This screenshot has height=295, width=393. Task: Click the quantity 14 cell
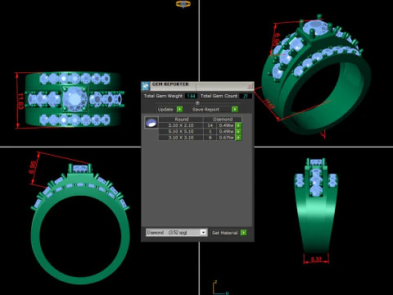coord(210,125)
